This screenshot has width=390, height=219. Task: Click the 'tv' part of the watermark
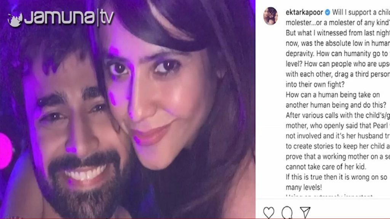(107, 17)
